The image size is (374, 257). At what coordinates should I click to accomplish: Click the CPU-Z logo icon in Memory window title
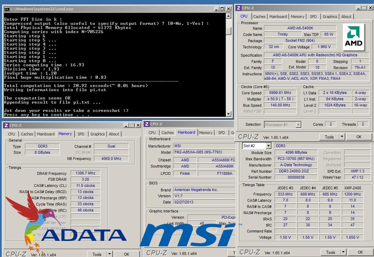[x=6, y=125]
